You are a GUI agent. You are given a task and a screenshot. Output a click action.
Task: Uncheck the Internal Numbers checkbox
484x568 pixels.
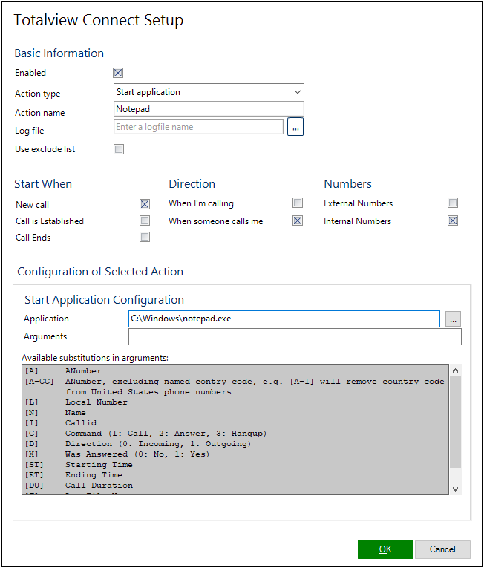click(453, 221)
